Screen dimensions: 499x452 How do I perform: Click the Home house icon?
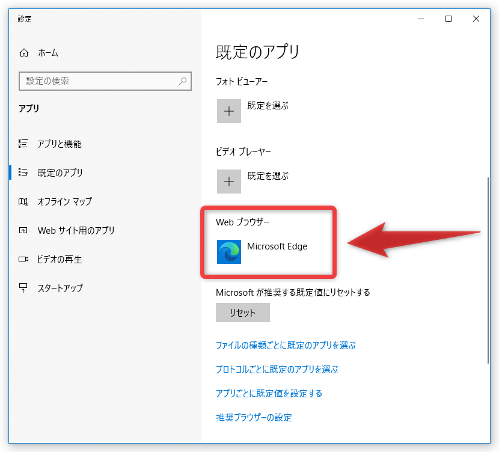click(x=24, y=52)
